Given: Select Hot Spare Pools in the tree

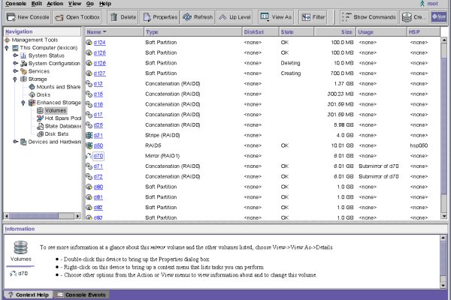Looking at the screenshot, I should click(x=62, y=118).
